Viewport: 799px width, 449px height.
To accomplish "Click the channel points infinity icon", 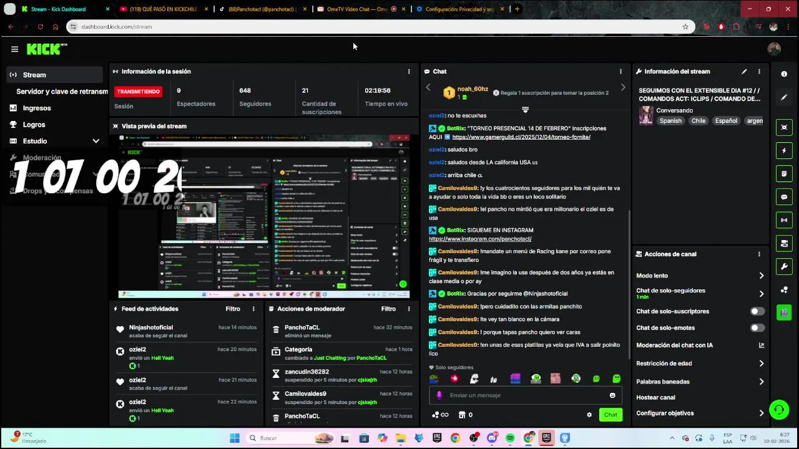I will click(440, 415).
